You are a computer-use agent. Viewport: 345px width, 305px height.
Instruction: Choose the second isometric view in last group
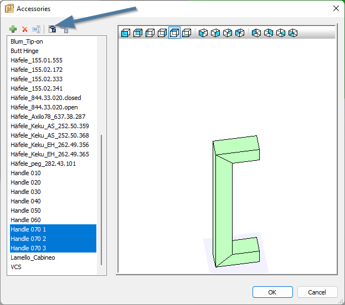coord(269,33)
